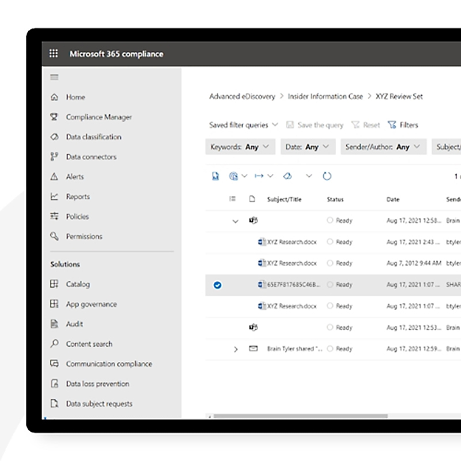Click the file type column header icon
Image resolution: width=461 pixels, height=461 pixels.
point(252,199)
